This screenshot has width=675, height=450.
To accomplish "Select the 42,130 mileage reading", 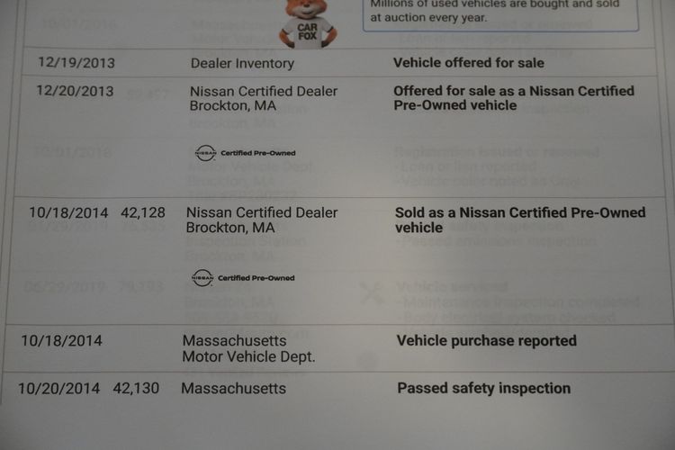I will pos(136,388).
